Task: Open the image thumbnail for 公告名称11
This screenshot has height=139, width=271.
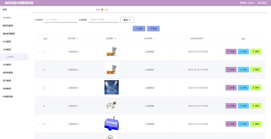Action: point(111,105)
